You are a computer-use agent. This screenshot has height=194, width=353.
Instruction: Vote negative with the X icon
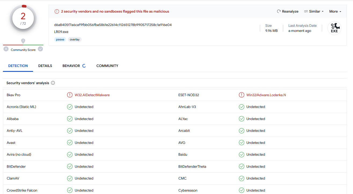click(6, 49)
